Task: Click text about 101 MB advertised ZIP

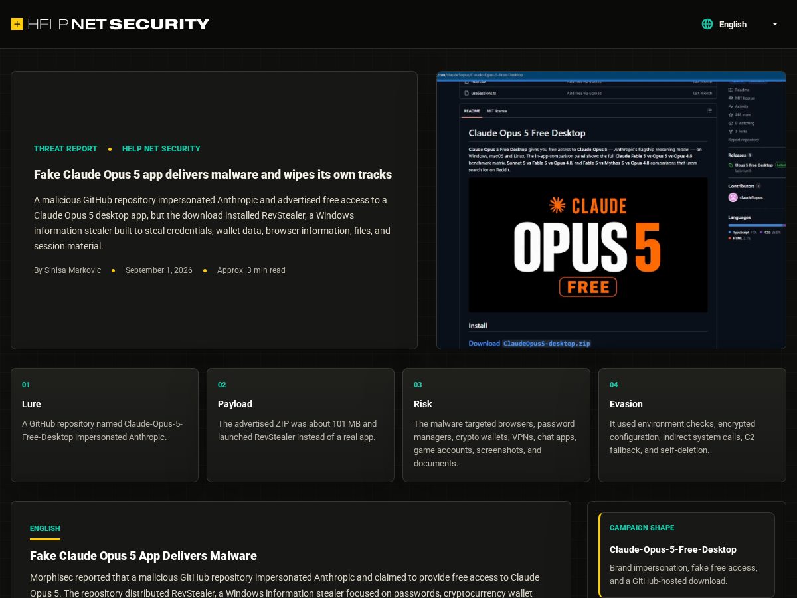Action: point(298,431)
